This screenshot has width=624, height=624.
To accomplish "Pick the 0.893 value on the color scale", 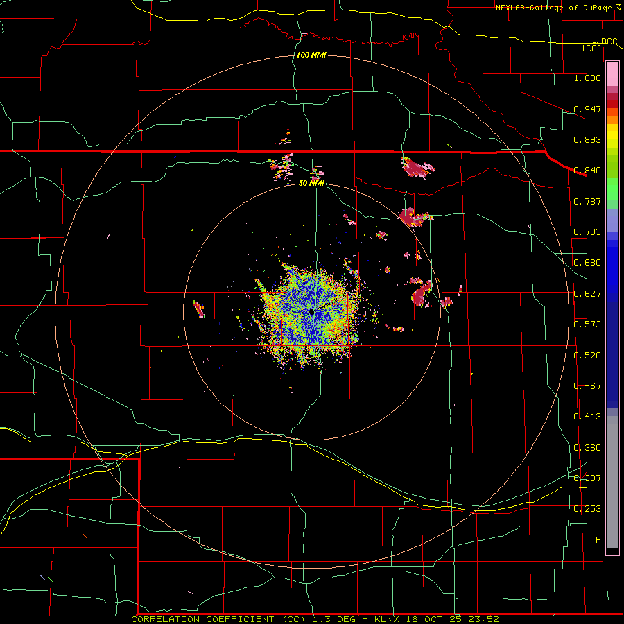I will coord(587,139).
